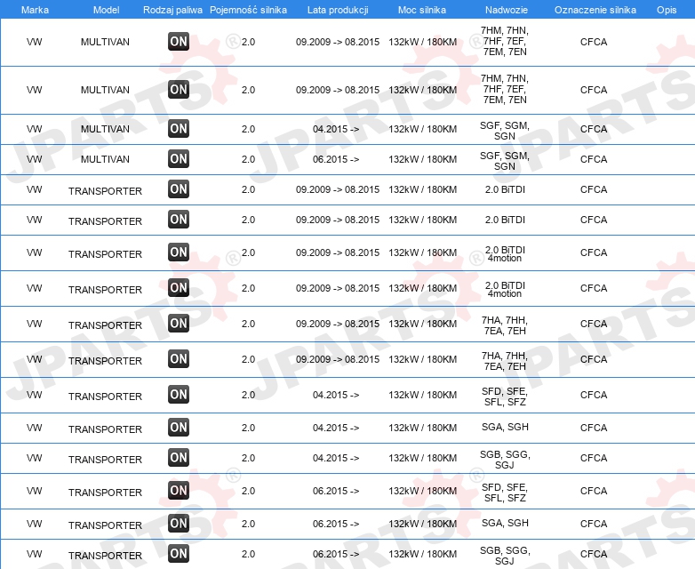Click the Lata produkcji column header
The image size is (695, 569).
338,10
